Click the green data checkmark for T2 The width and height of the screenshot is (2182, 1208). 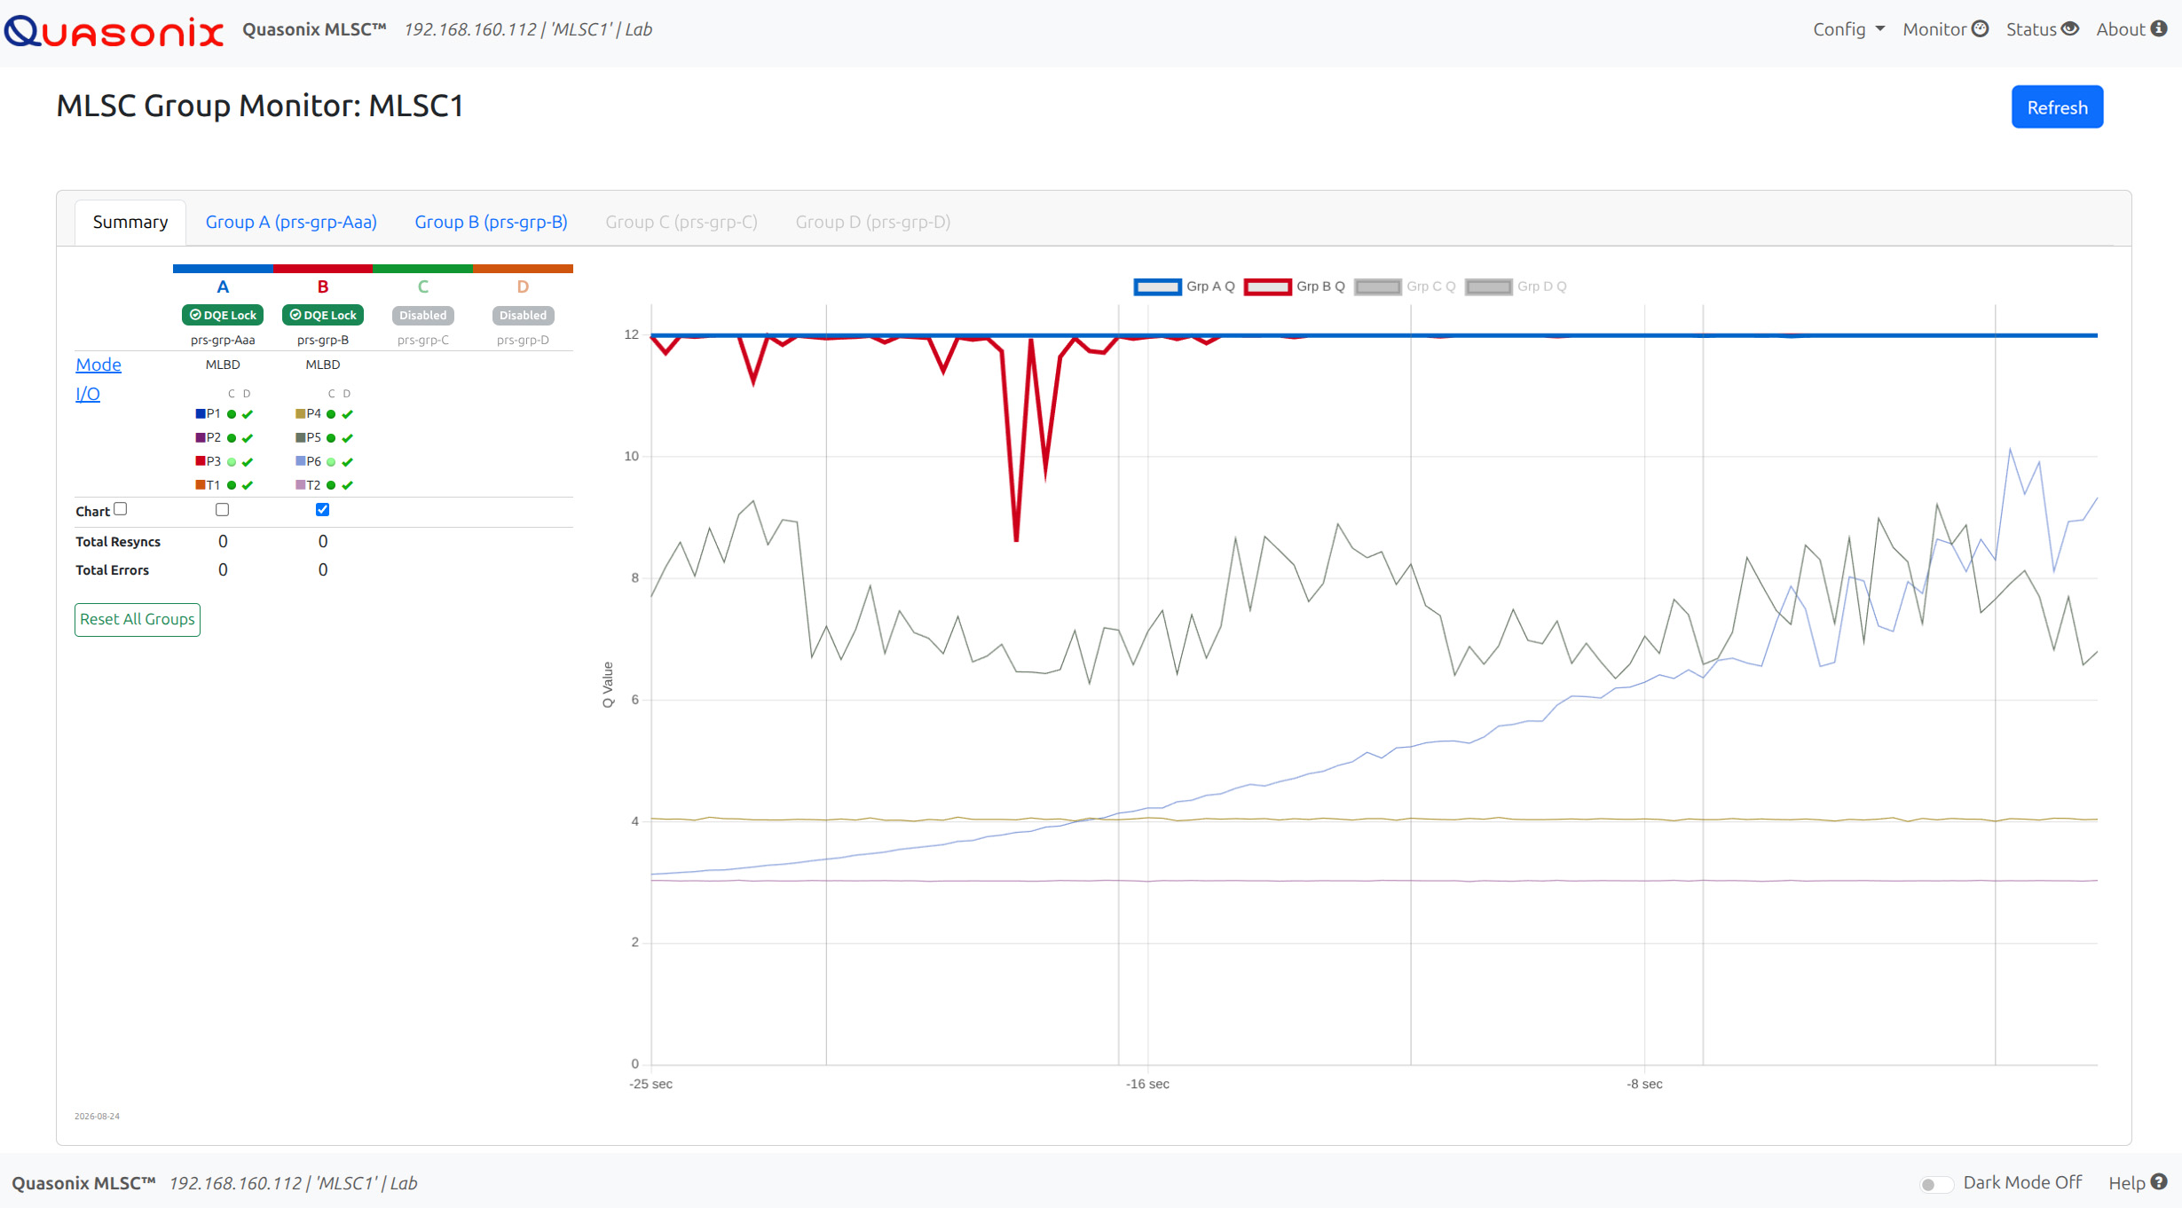point(348,485)
